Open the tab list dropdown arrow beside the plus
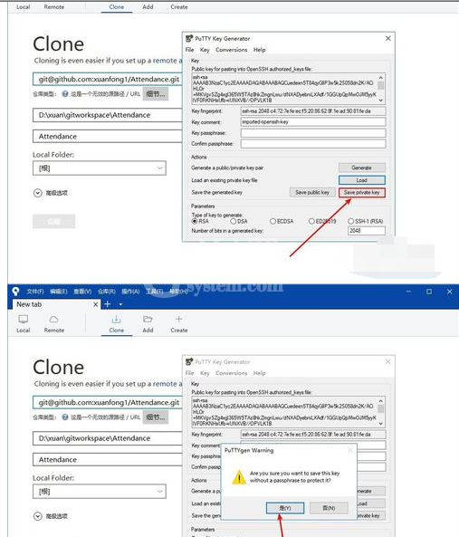Viewport: 459px width, 537px height. [x=120, y=304]
